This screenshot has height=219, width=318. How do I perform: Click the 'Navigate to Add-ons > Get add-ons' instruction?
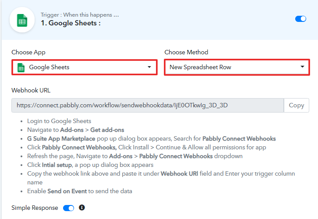(76, 130)
